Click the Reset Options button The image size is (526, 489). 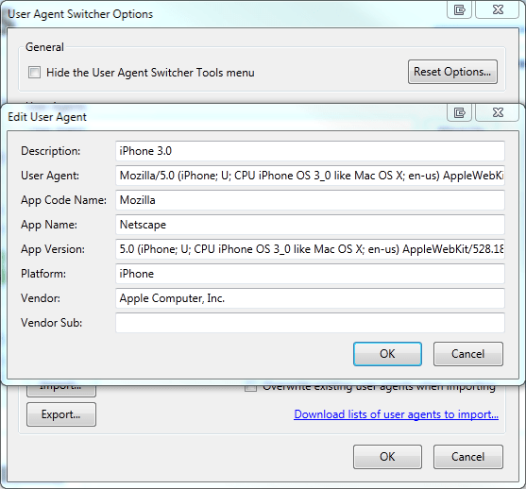(x=452, y=72)
